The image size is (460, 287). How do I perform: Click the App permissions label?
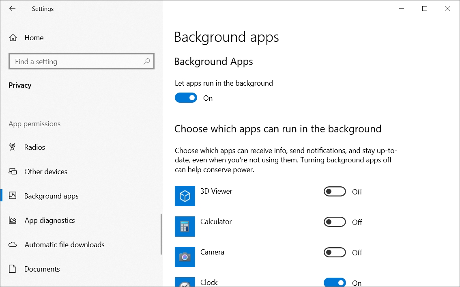[x=34, y=124]
